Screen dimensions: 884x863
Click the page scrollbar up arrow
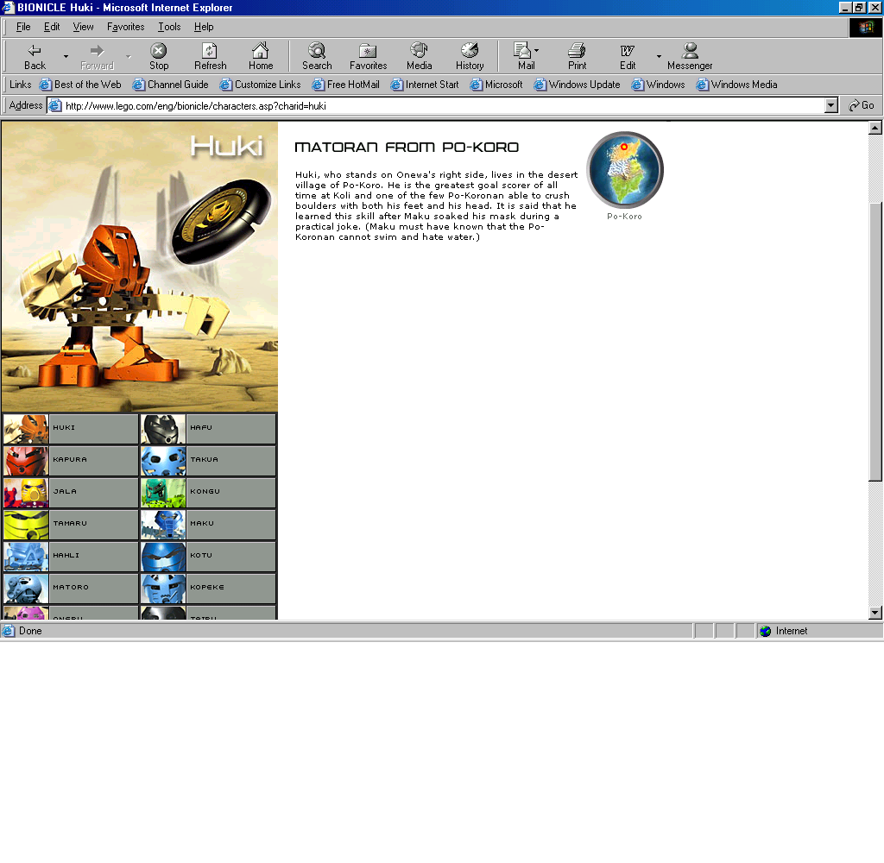[875, 128]
